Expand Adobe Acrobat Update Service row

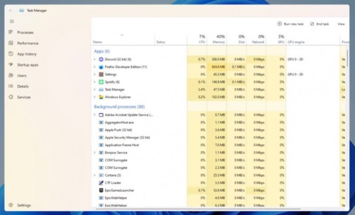pyautogui.click(x=94, y=115)
